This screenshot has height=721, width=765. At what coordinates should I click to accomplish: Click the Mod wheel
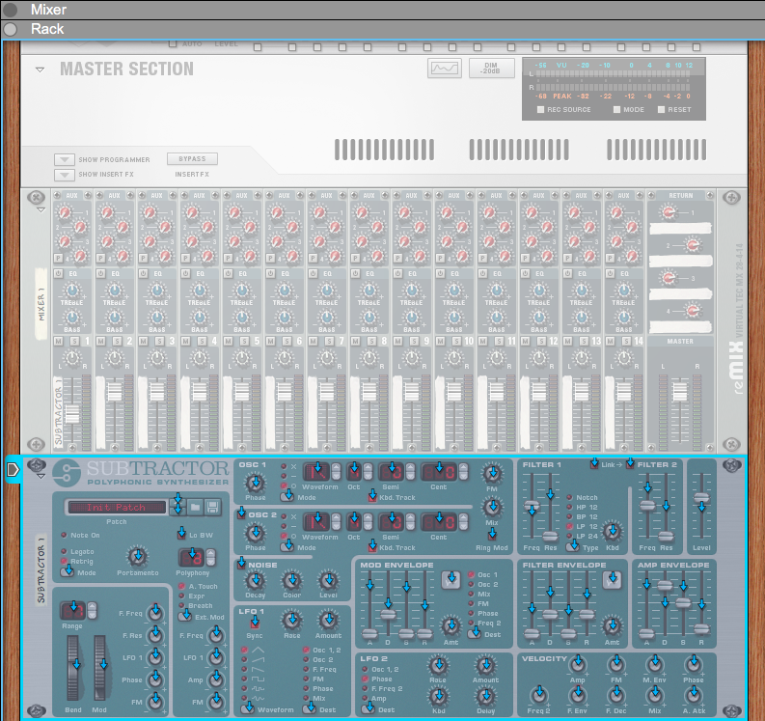click(100, 667)
